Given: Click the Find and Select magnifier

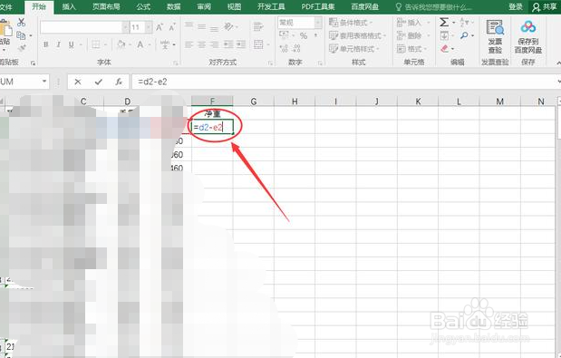Looking at the screenshot, I should (x=464, y=35).
